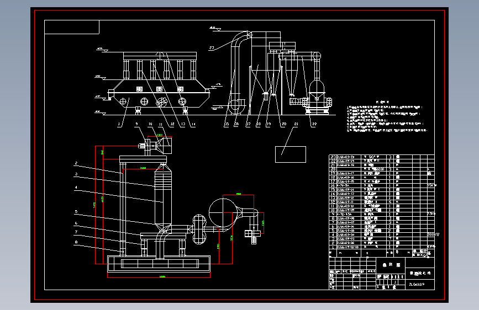Click the centrifugal fan scroll under the vertical duct
The height and width of the screenshot is (310, 479).
point(235,106)
